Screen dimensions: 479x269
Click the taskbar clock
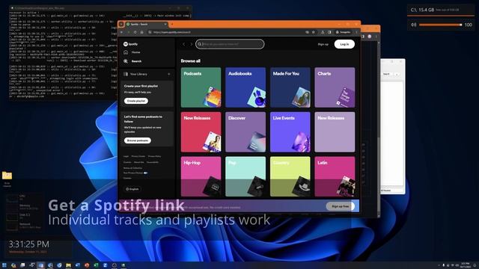[466, 265]
